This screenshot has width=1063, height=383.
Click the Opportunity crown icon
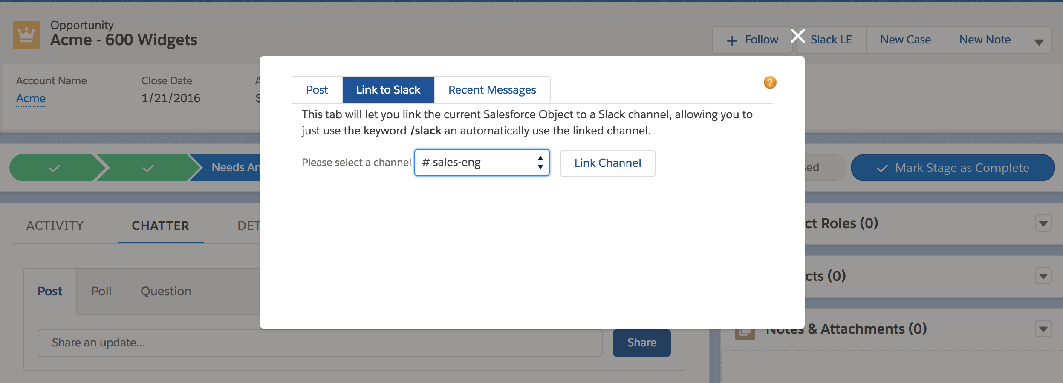pos(26,35)
